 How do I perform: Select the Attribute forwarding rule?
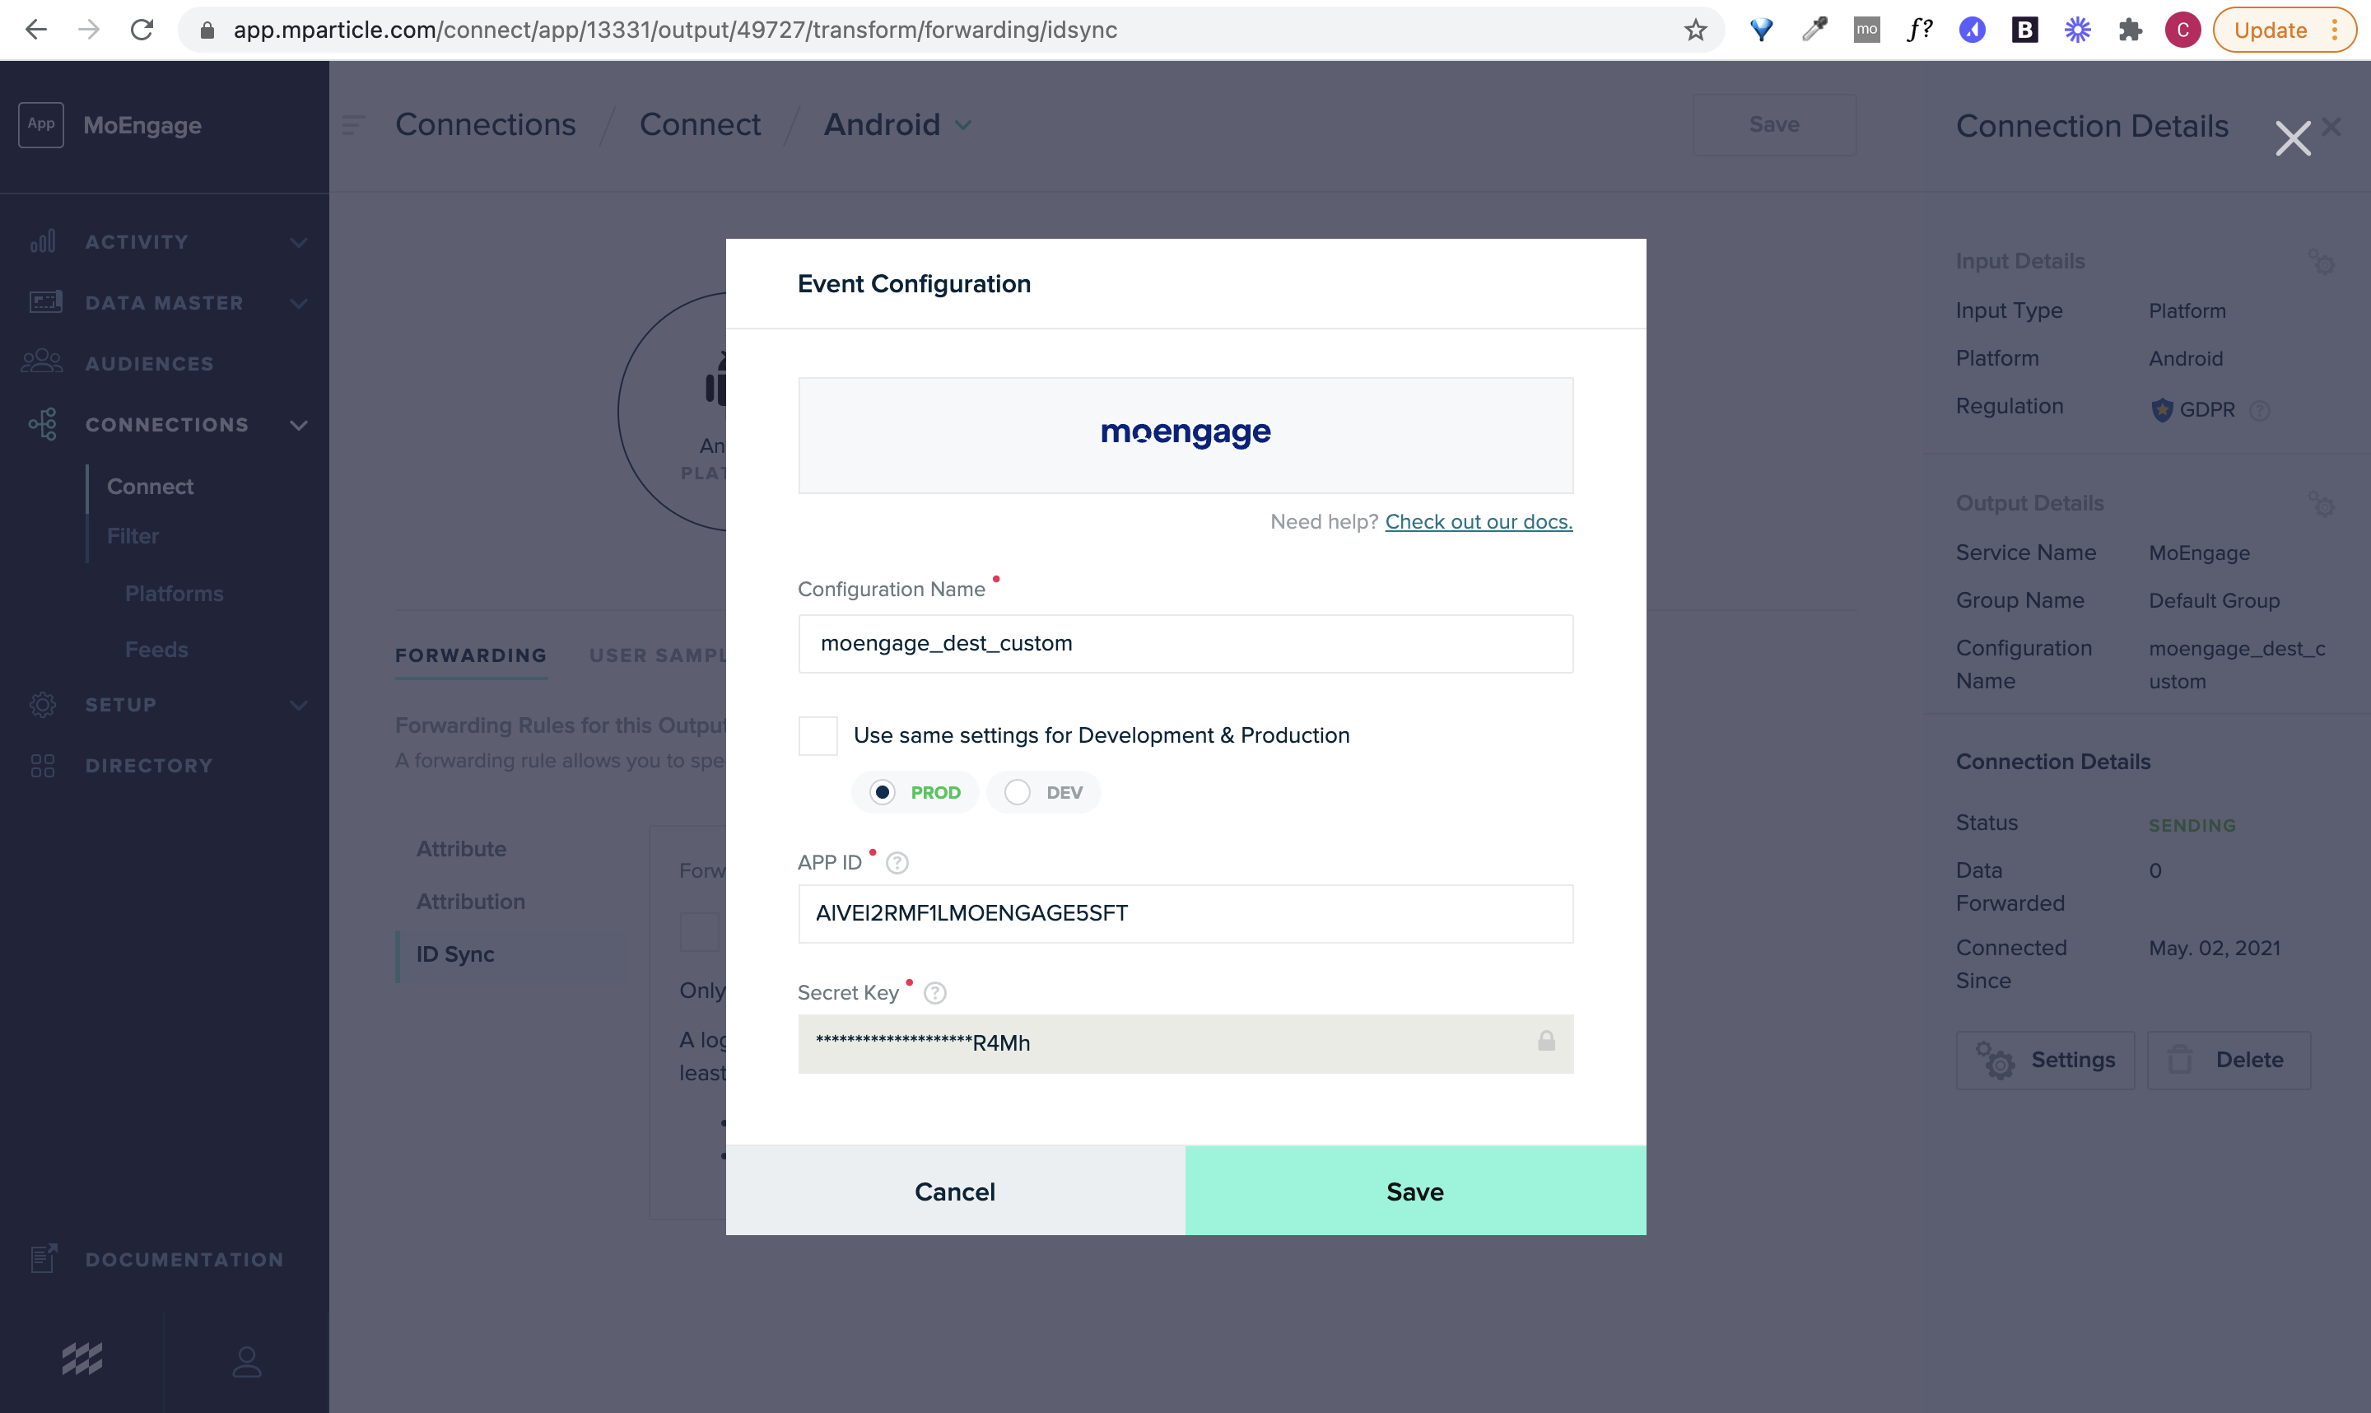462,848
